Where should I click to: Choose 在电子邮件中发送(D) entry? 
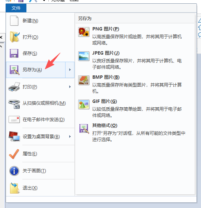[x=40, y=120]
